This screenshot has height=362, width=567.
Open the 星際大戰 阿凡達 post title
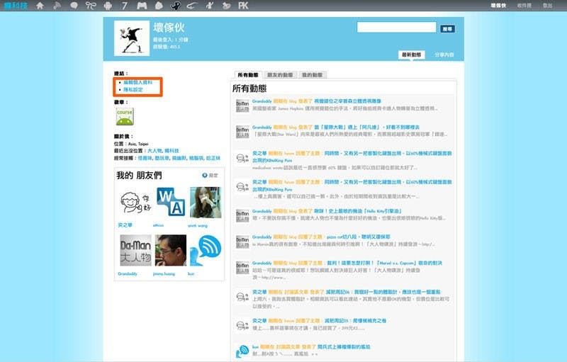(x=366, y=128)
